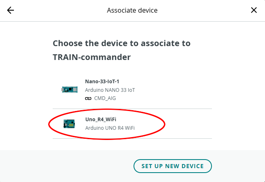Click the CMD_AIG linked thing label
Image resolution: width=265 pixels, height=182 pixels.
[x=104, y=98]
